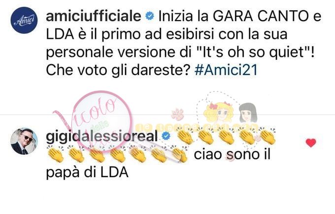Viewport: 335px width, 214px height.
Task: Click the "papà di LDA" comment text
Action: pyautogui.click(x=87, y=172)
